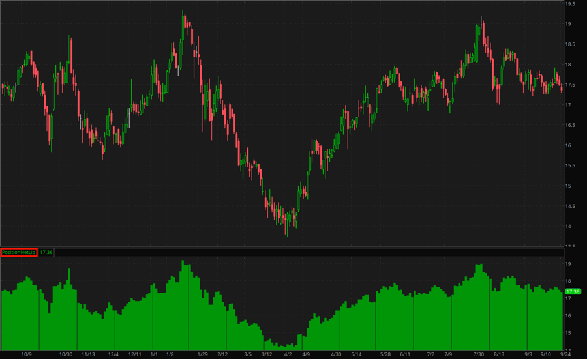
Task: Click the 19.5 price axis label
Action: tap(569, 4)
